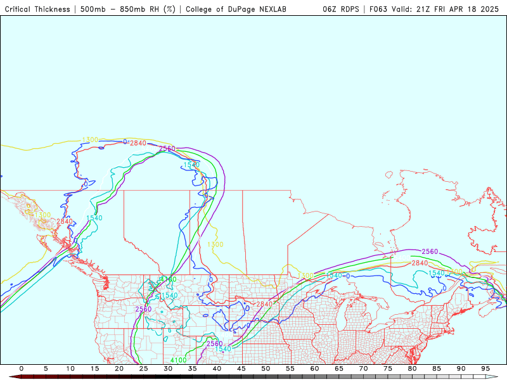The width and height of the screenshot is (507, 380).
Task: Click the 5 tick on the RH scale
Action: pyautogui.click(x=46, y=369)
